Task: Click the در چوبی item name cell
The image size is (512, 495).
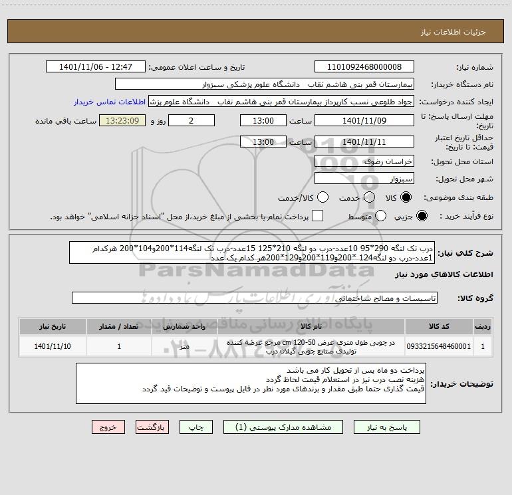Action: click(x=311, y=346)
